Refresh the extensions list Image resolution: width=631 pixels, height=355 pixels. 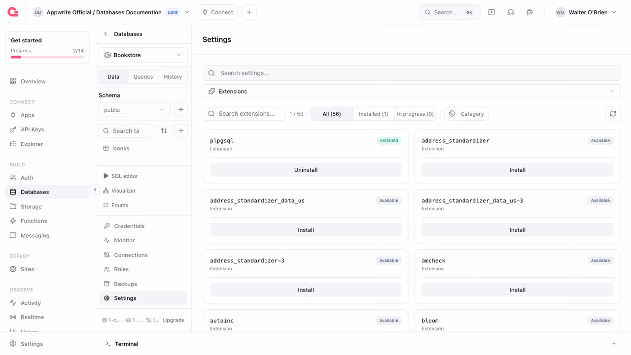coord(613,114)
